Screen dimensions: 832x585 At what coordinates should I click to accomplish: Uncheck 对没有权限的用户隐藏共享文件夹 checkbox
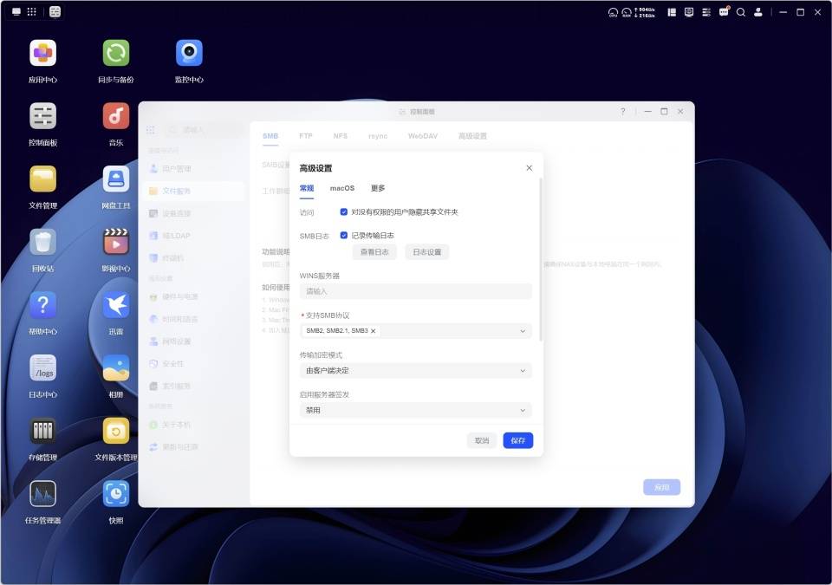click(x=344, y=211)
